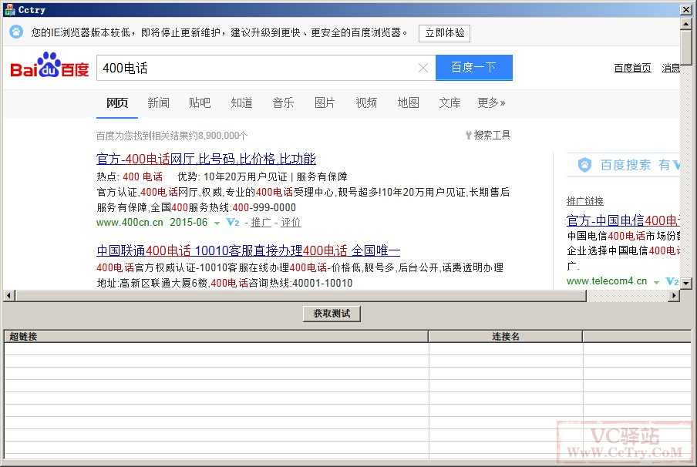Click the browser vertical scrollbar up arrow
Image resolution: width=697 pixels, height=467 pixels.
pyautogui.click(x=686, y=24)
